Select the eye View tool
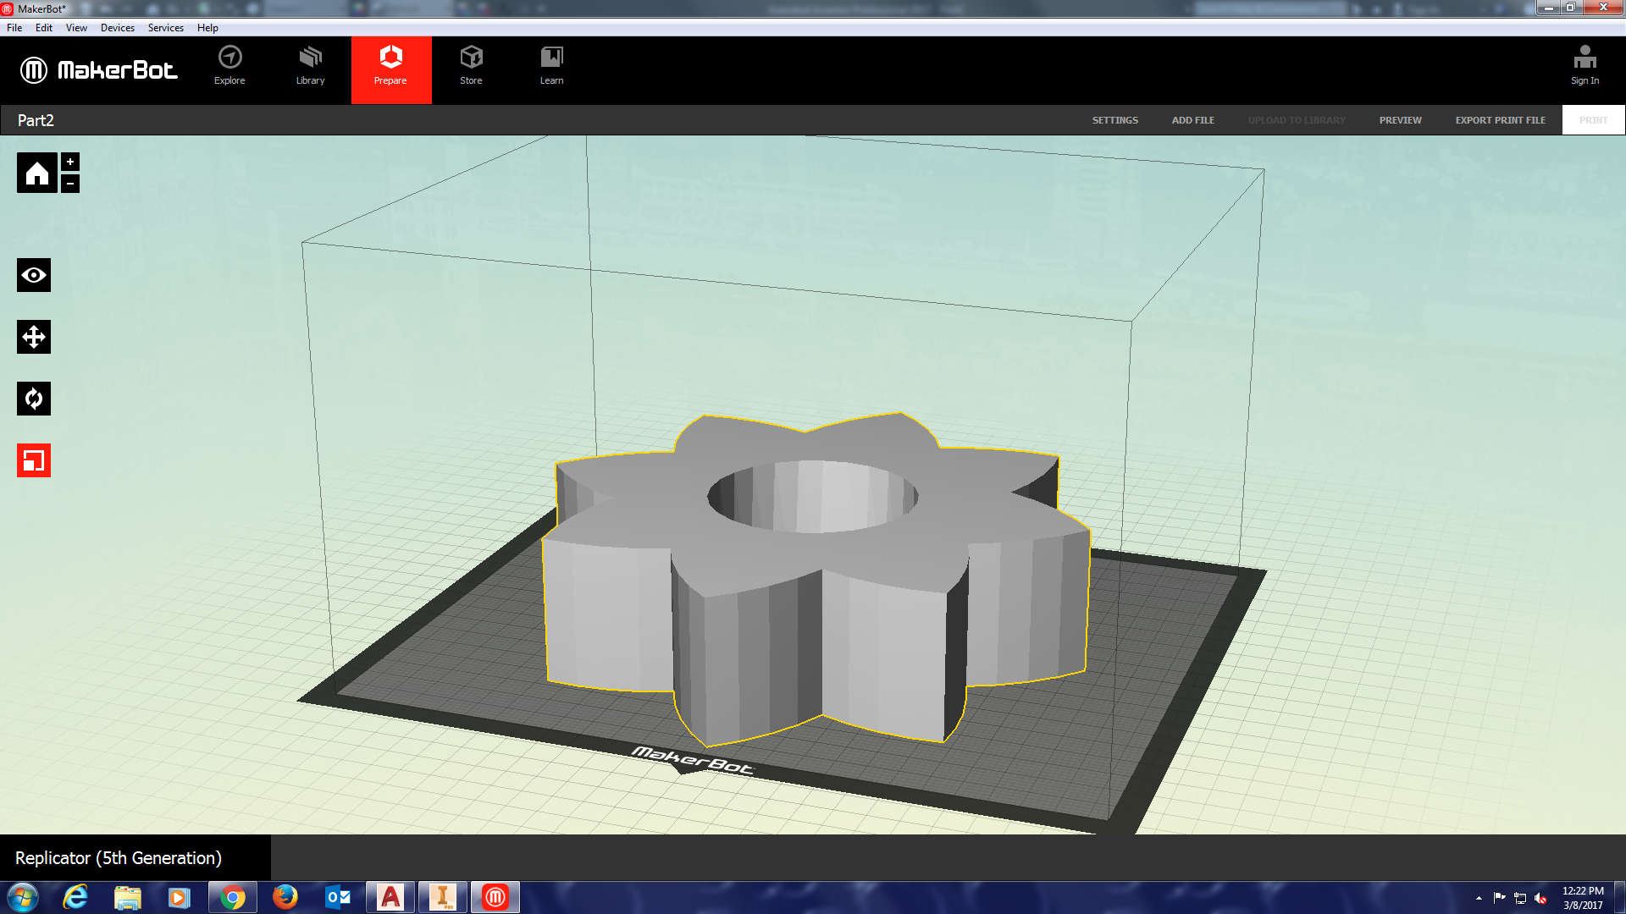Screen dimensions: 1626x914 [x=34, y=275]
